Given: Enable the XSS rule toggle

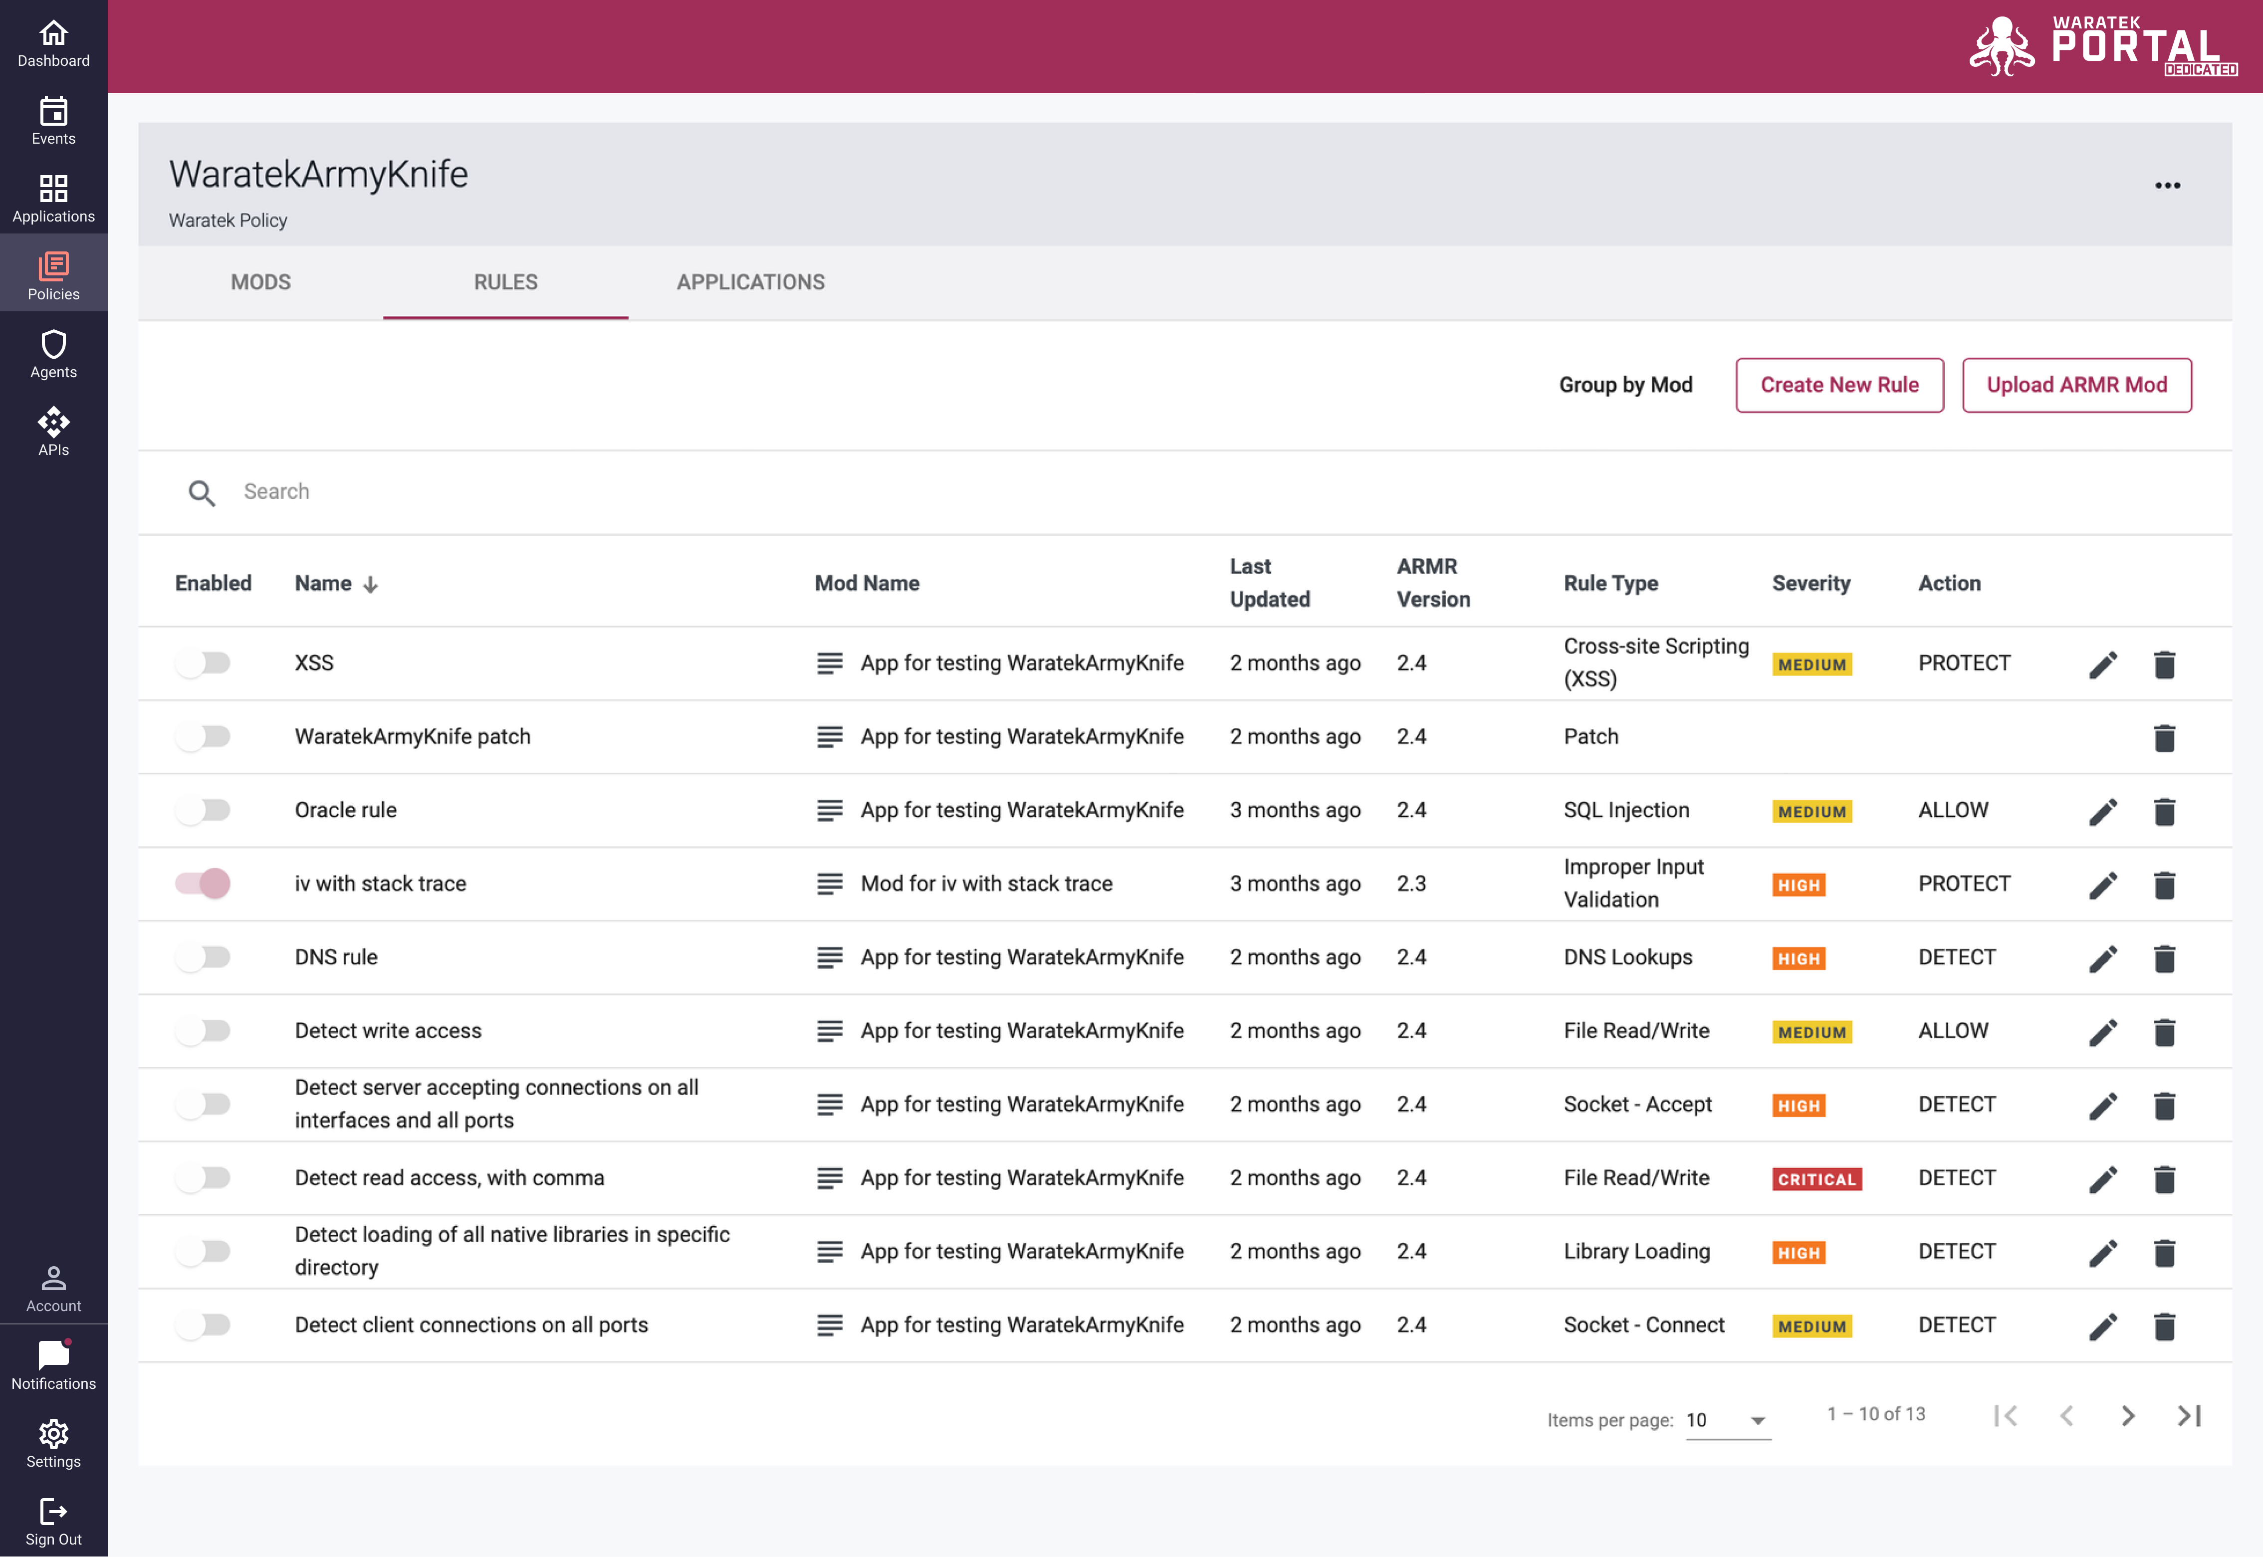Looking at the screenshot, I should coord(203,664).
